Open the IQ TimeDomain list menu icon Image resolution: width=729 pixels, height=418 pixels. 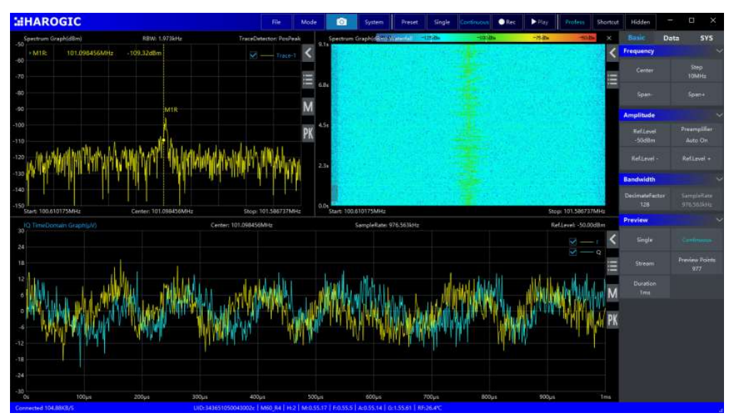tap(612, 266)
